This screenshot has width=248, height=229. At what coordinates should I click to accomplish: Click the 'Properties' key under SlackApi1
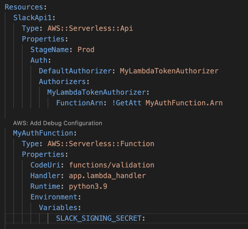point(43,39)
